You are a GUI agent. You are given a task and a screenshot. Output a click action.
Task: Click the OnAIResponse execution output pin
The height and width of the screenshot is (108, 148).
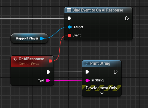pos(48,72)
